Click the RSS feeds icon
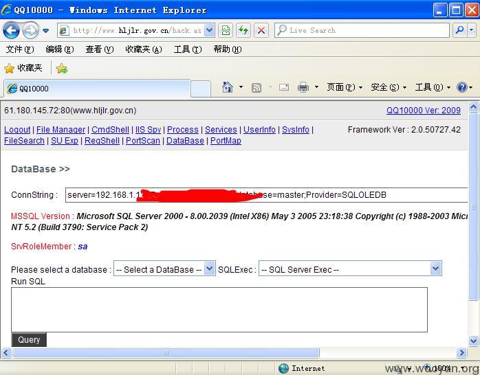Screen dimensions: 480x375 (x=257, y=88)
